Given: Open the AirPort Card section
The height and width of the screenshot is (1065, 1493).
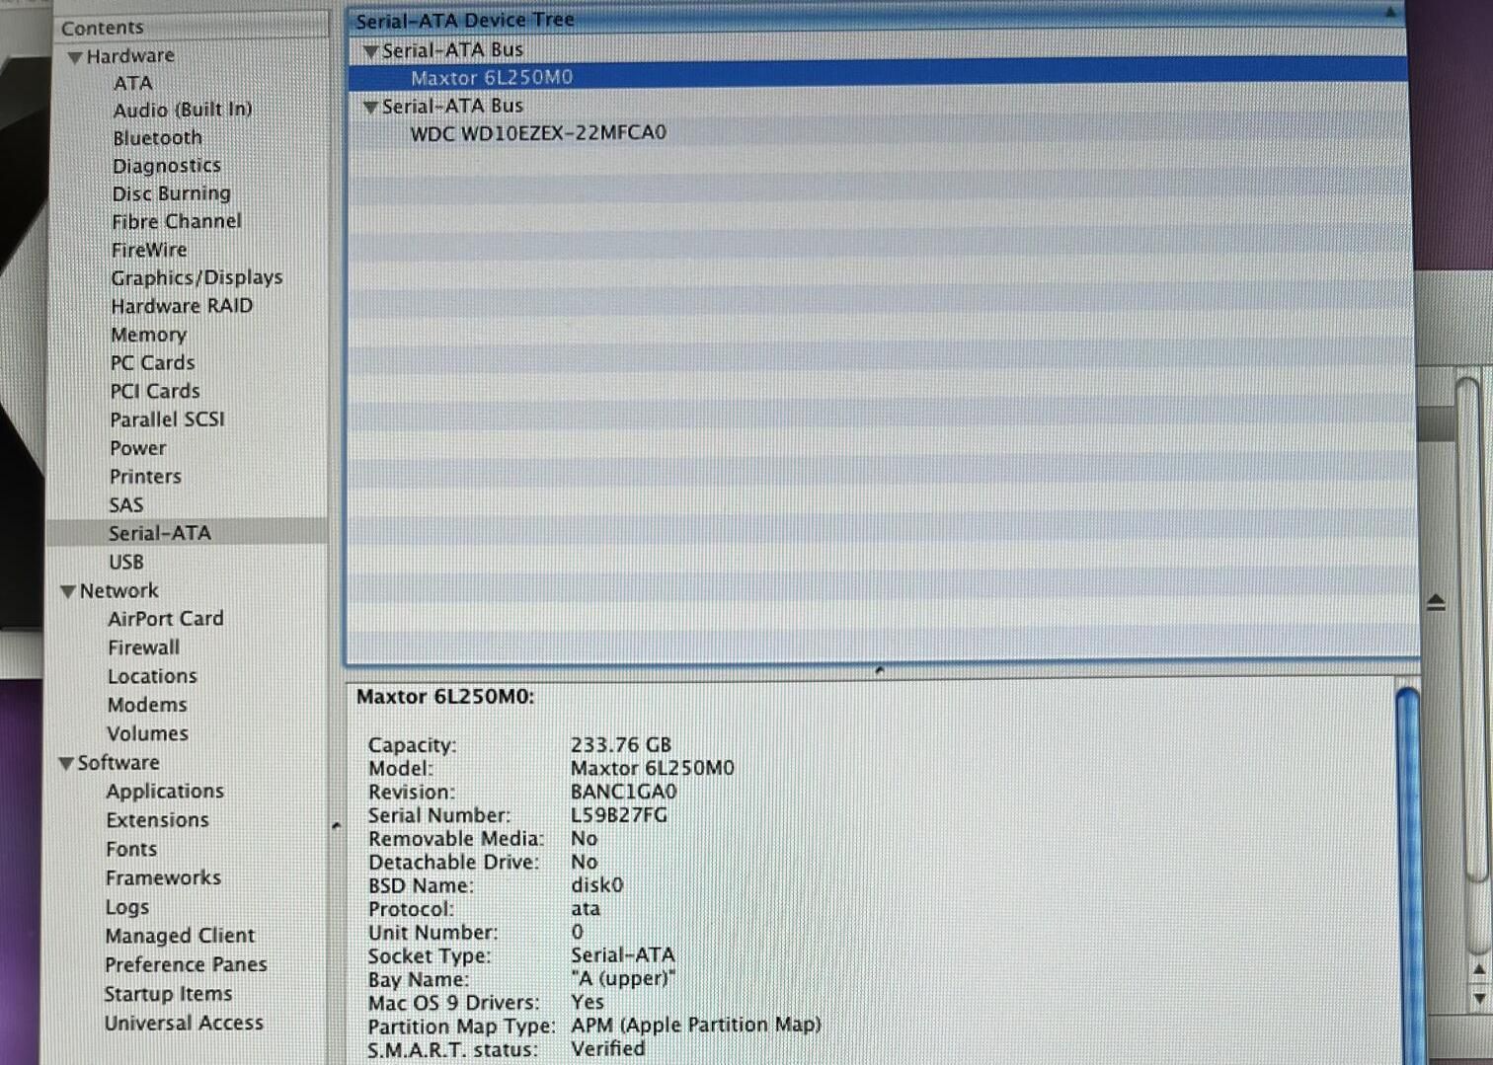Looking at the screenshot, I should tap(166, 619).
